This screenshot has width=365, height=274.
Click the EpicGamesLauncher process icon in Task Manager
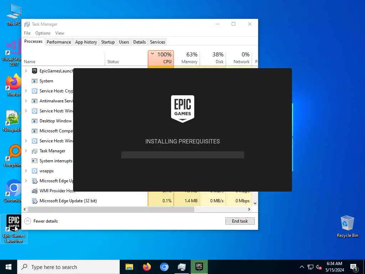tap(35, 71)
